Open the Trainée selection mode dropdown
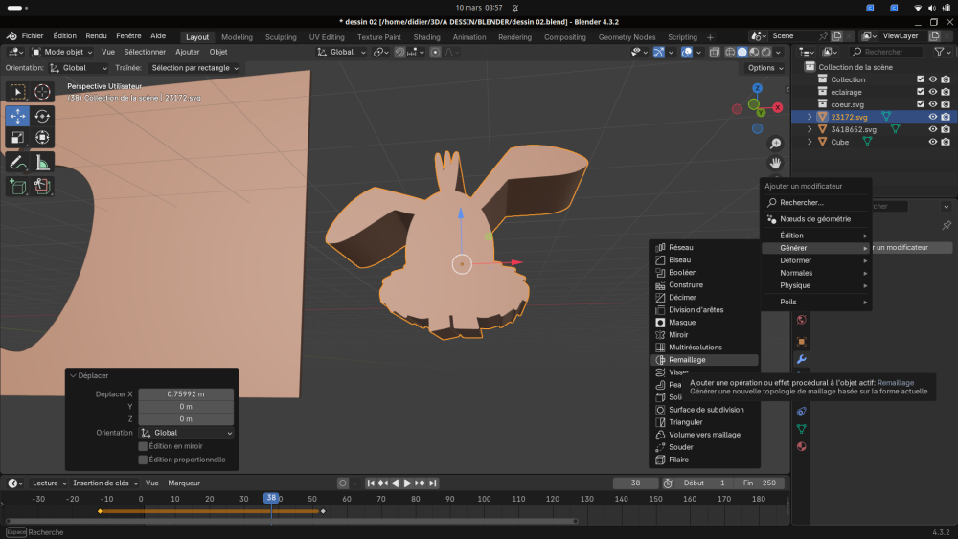958x539 pixels. click(194, 68)
